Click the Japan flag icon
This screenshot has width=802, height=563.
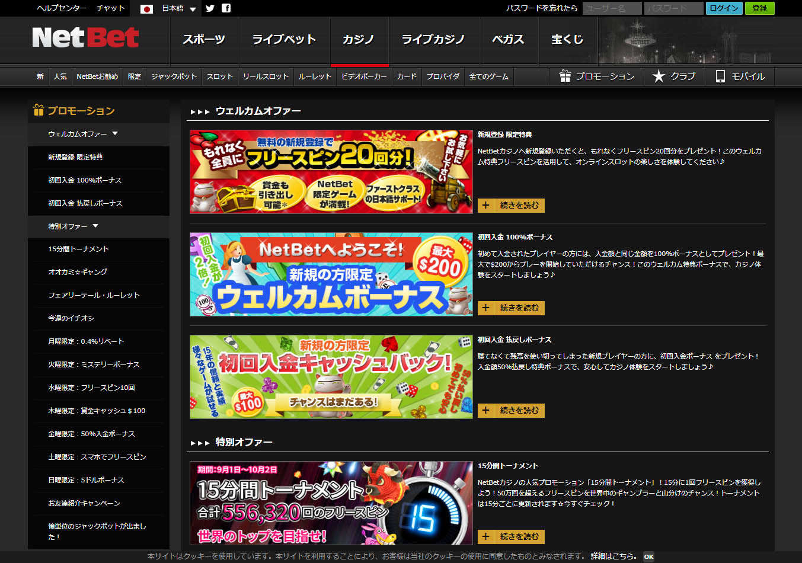(x=146, y=9)
